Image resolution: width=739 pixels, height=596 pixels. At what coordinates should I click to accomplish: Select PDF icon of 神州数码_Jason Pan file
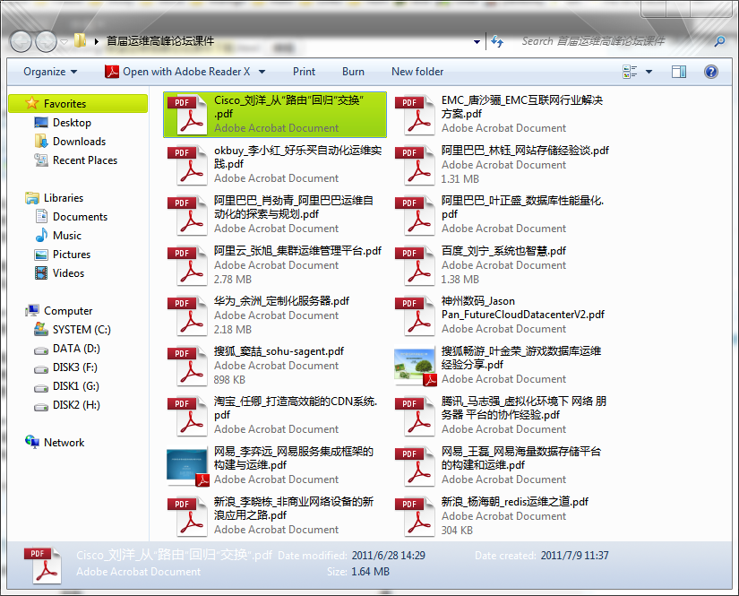415,315
